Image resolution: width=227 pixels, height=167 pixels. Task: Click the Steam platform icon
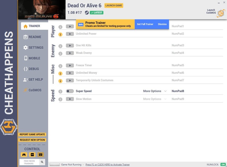pos(87,13)
